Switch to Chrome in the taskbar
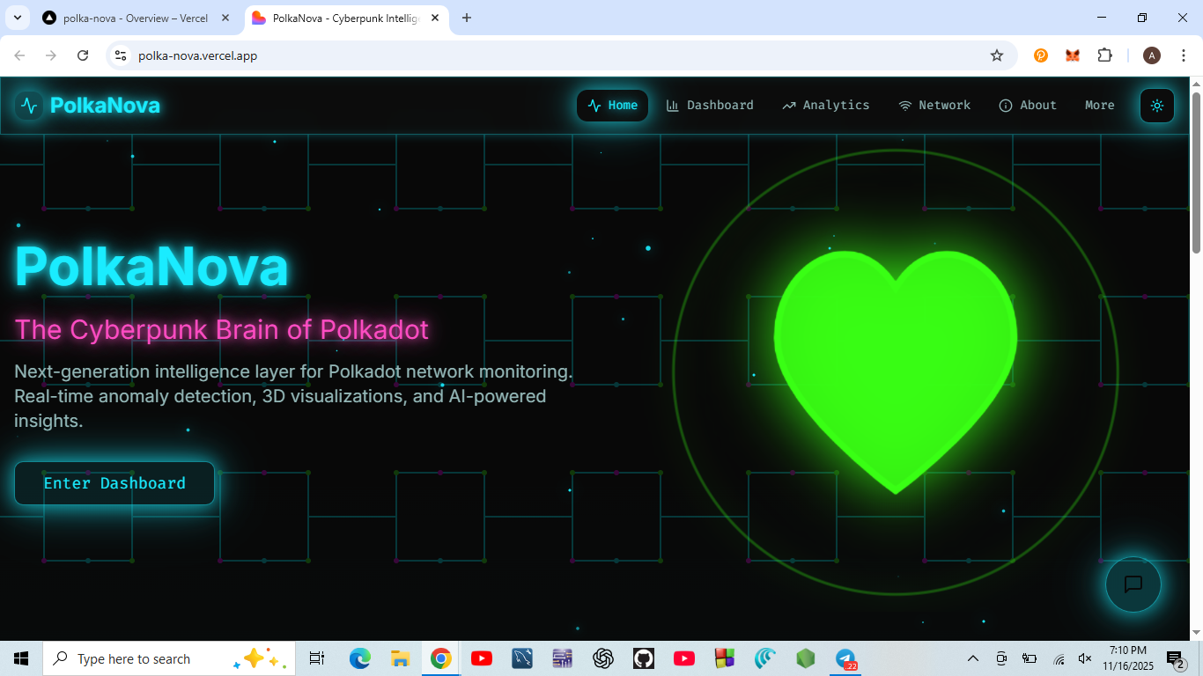 tap(440, 658)
